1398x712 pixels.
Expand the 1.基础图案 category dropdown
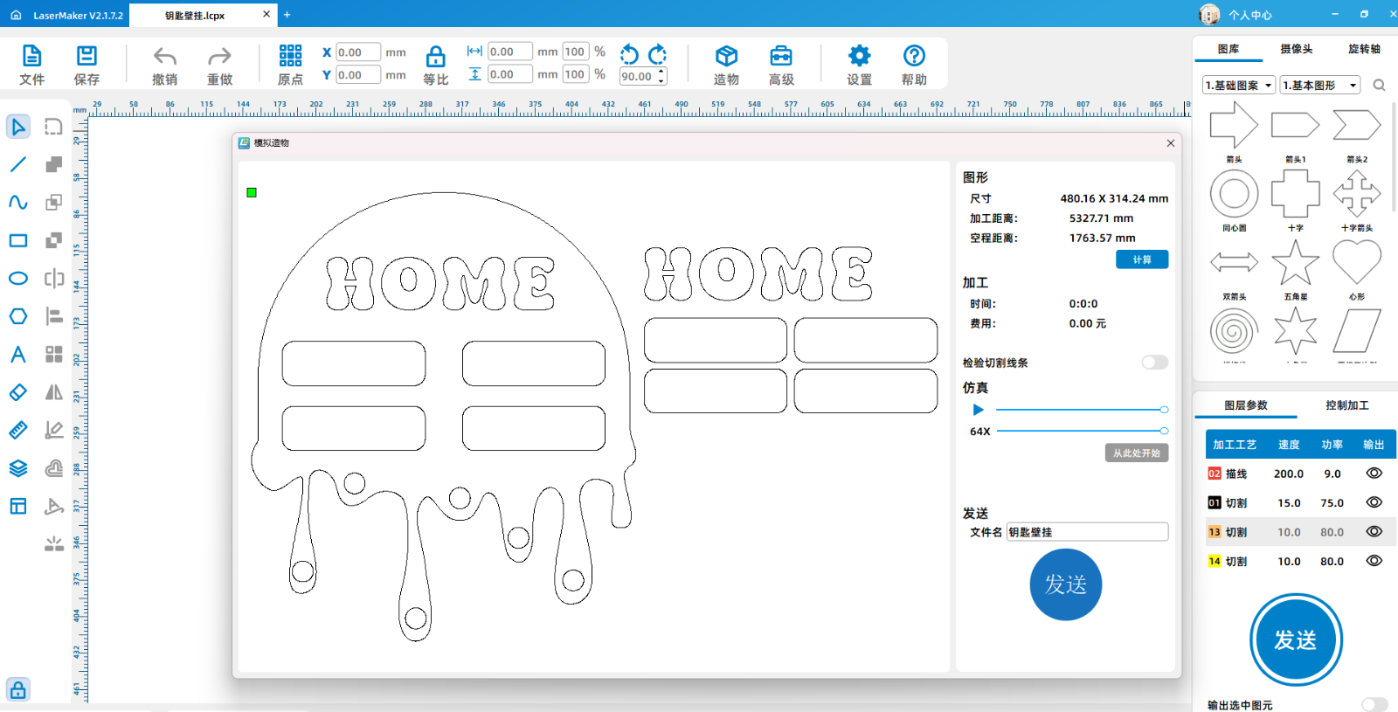click(x=1238, y=85)
